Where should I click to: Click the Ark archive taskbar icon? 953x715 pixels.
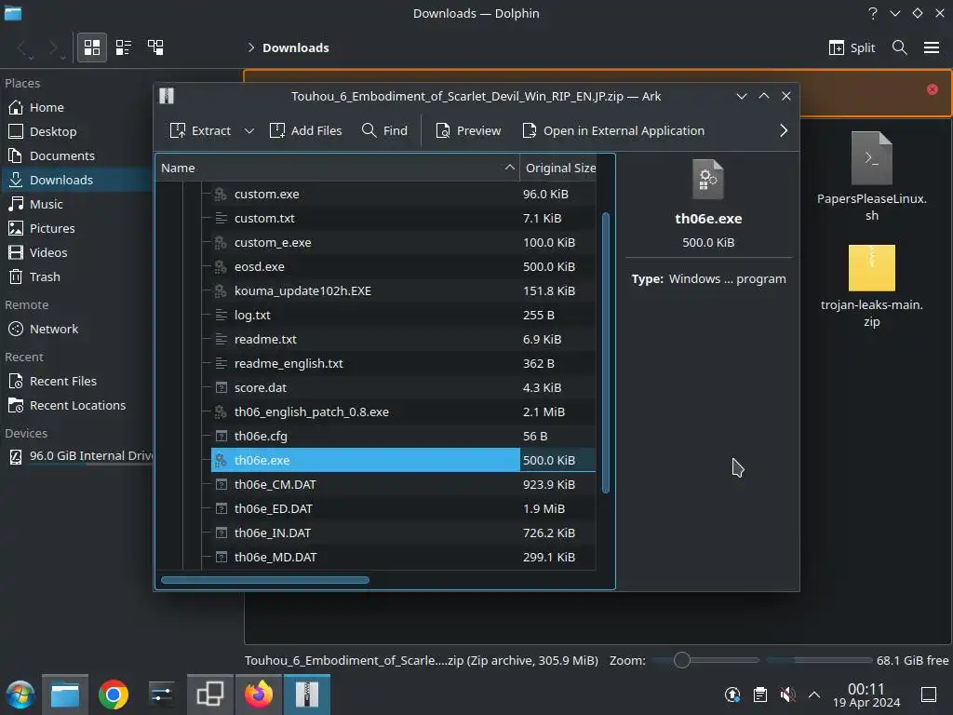click(x=307, y=695)
